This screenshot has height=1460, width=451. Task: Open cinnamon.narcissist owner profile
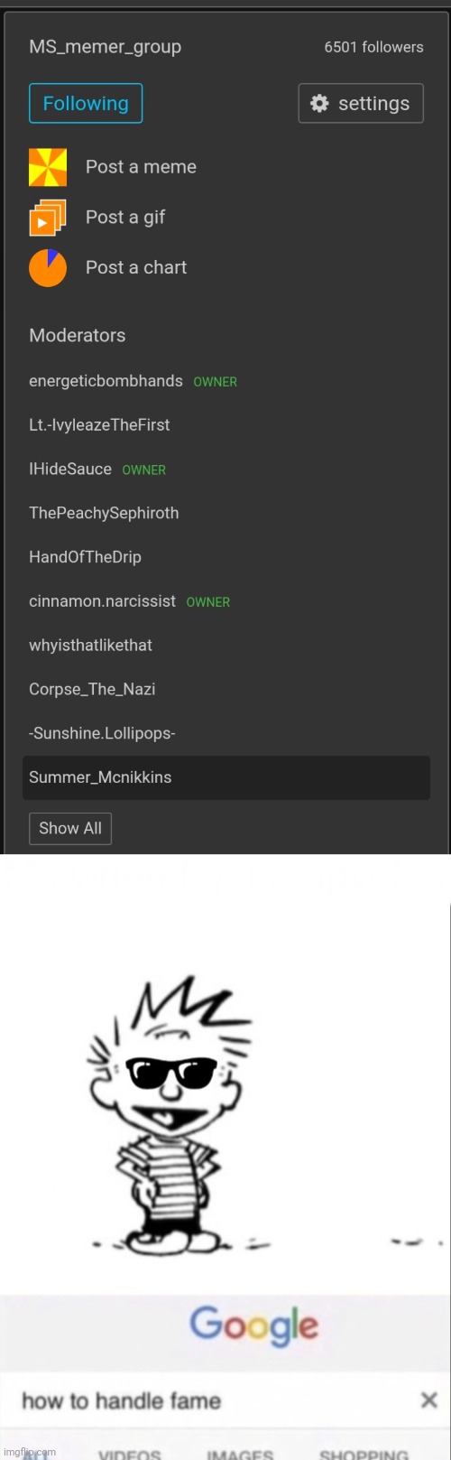102,601
